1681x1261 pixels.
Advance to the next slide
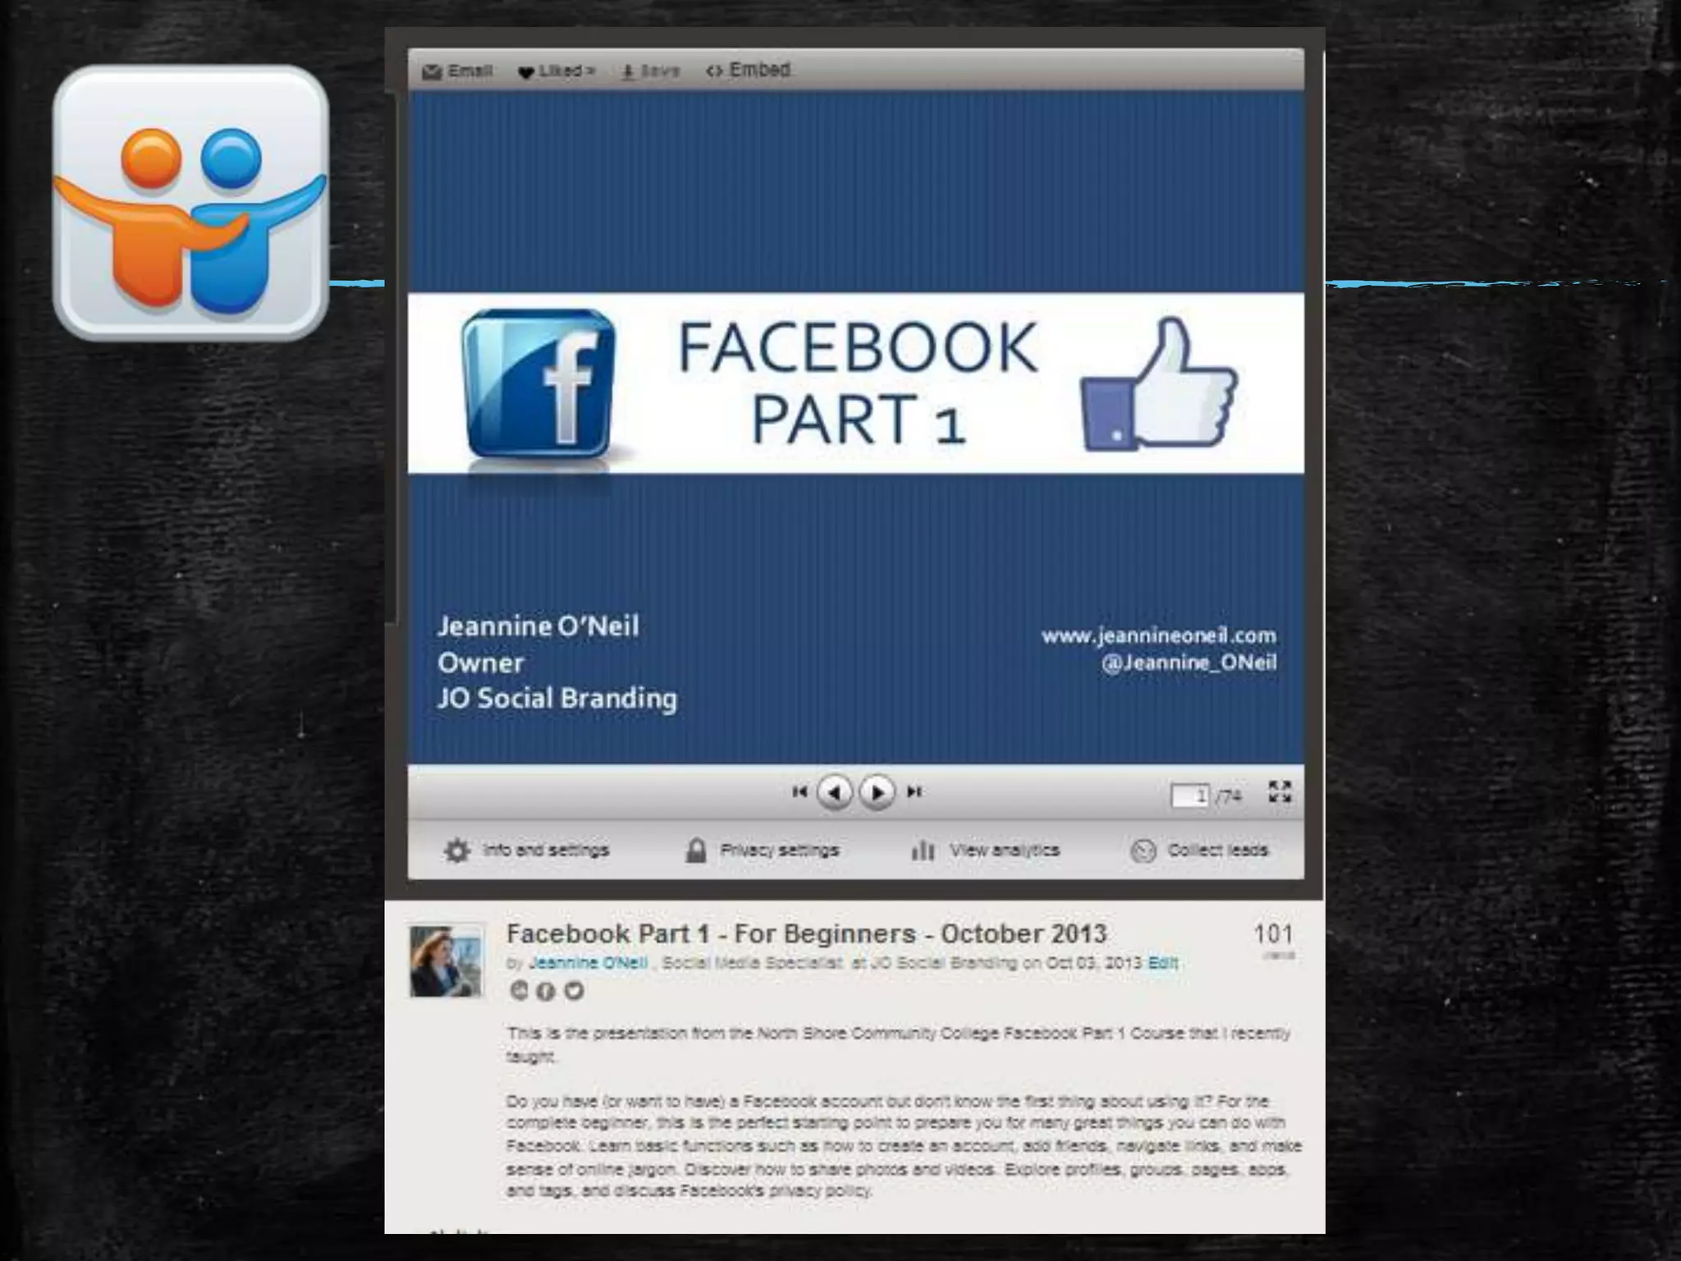click(877, 793)
